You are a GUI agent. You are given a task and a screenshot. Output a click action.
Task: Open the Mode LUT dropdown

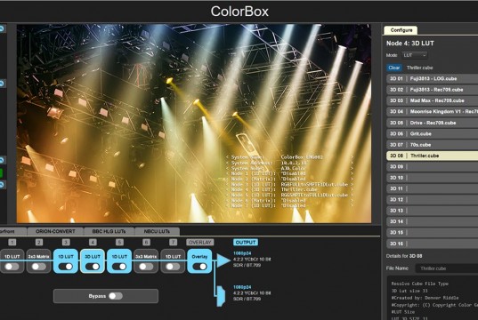(415, 55)
